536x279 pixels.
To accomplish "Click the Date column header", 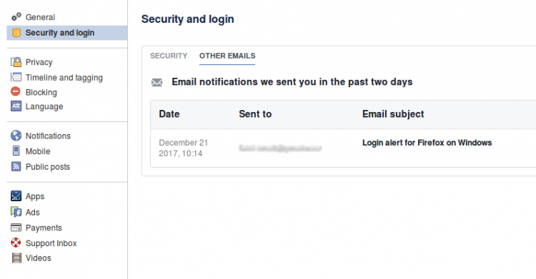I will [169, 114].
